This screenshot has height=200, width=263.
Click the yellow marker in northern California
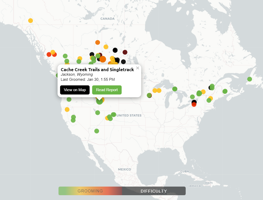tap(67, 110)
